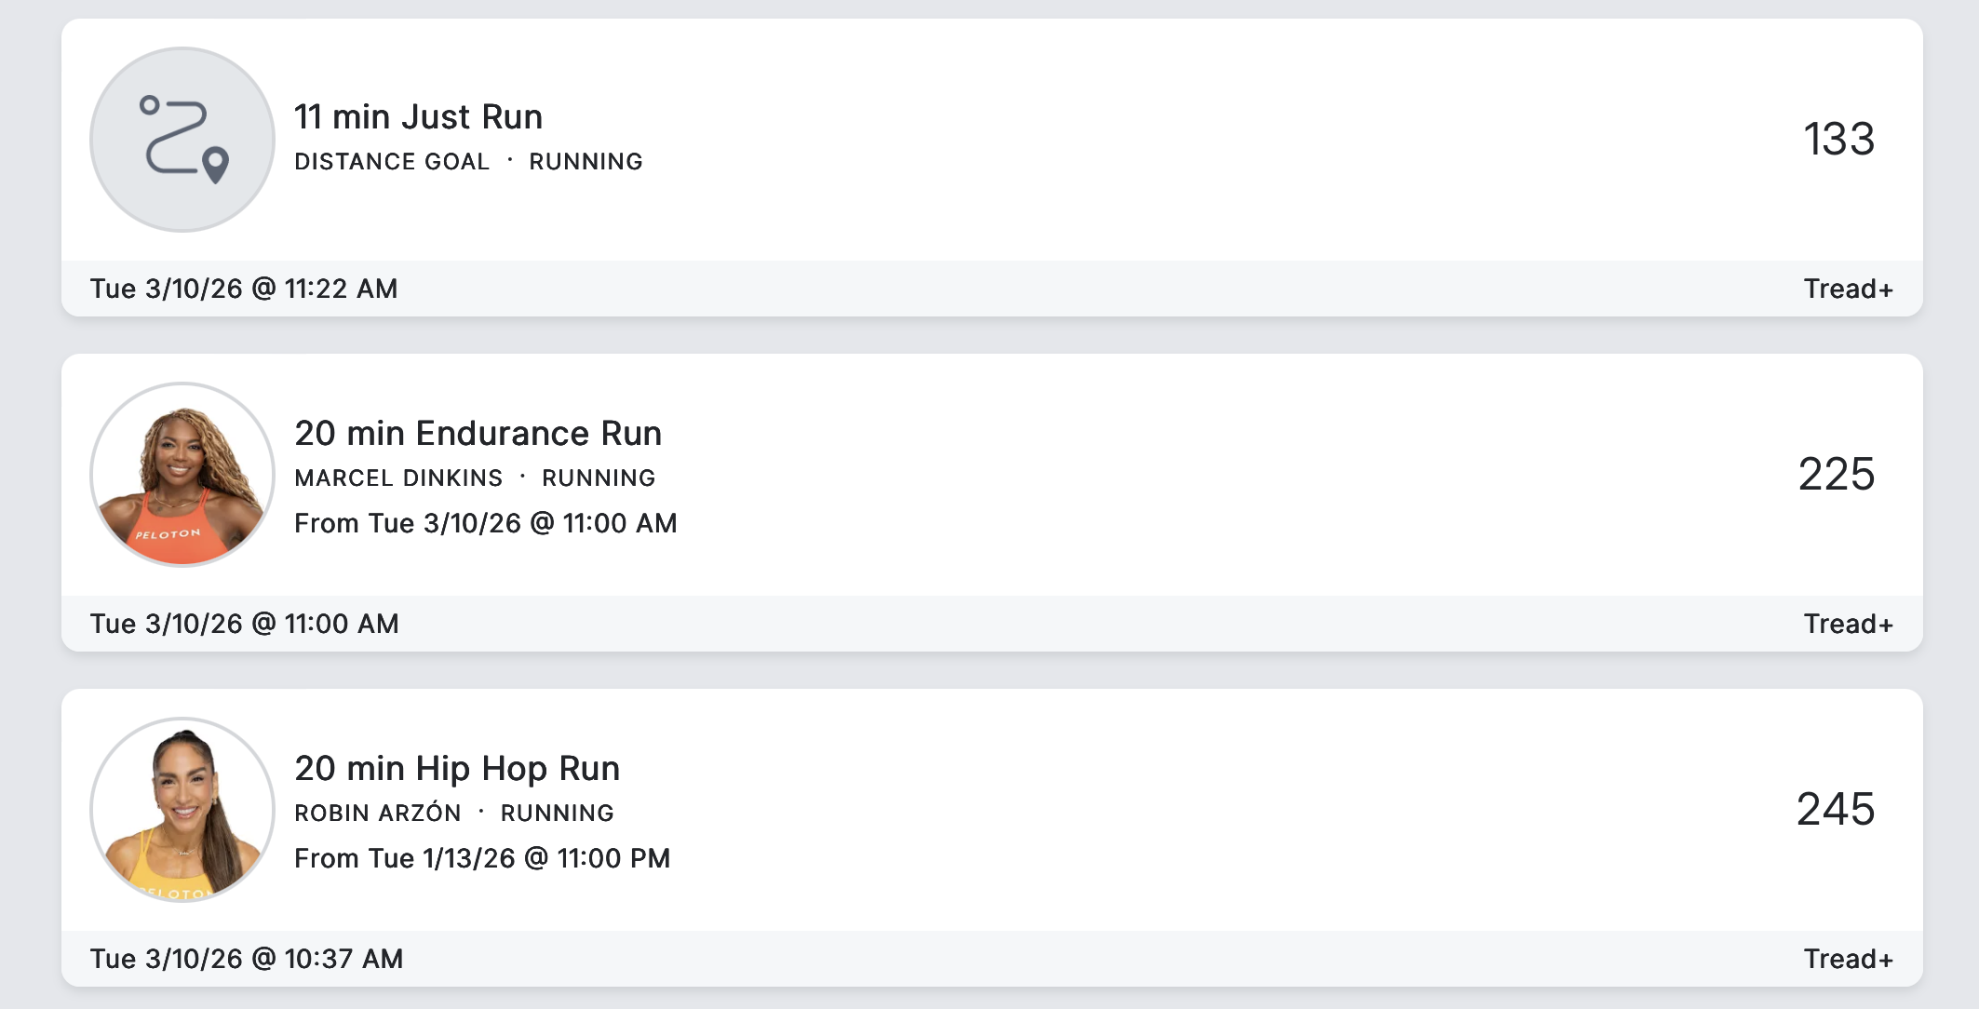Click Tread+ label on Just Run card
Image resolution: width=1979 pixels, height=1009 pixels.
pyautogui.click(x=1848, y=289)
